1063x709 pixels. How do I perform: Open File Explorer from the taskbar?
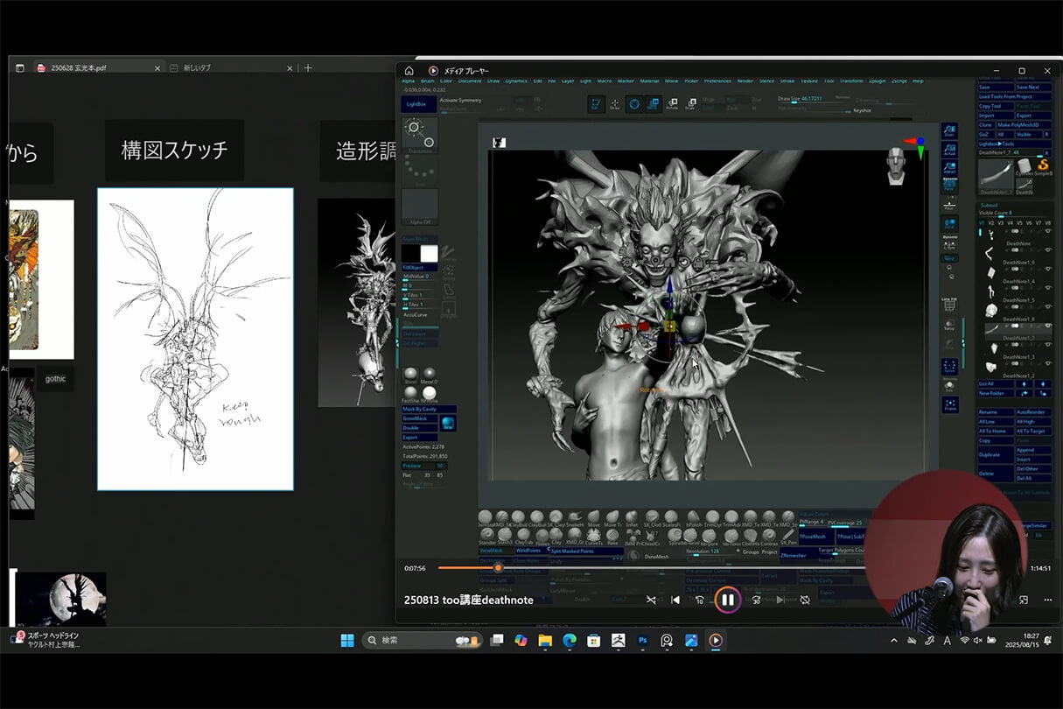coord(545,640)
